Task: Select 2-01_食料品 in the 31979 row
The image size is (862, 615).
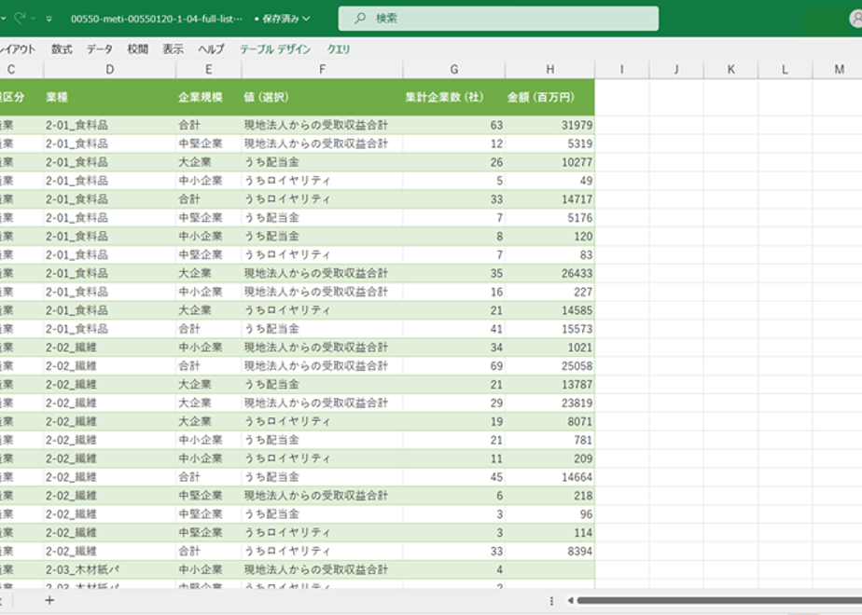Action: pos(110,125)
